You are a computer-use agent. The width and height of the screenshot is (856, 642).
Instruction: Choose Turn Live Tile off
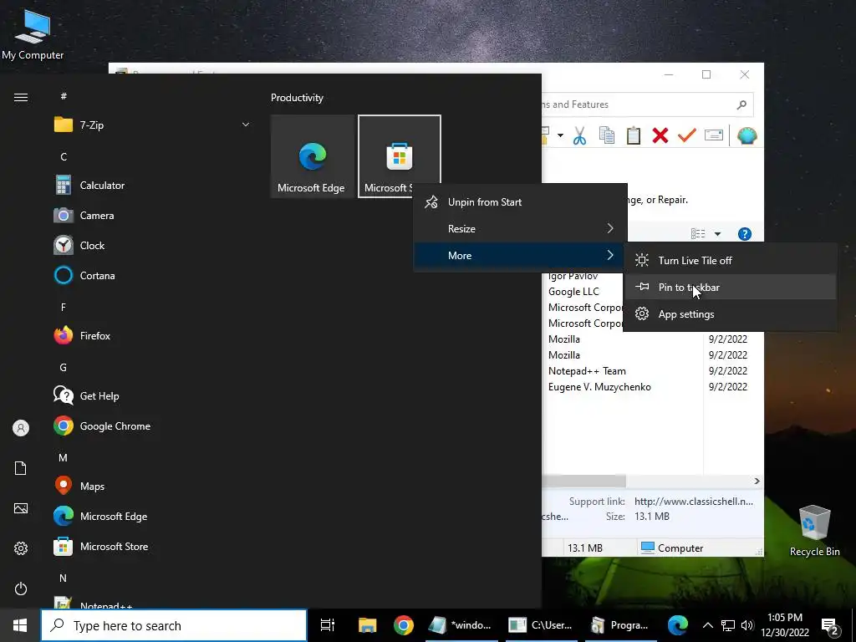click(x=730, y=261)
